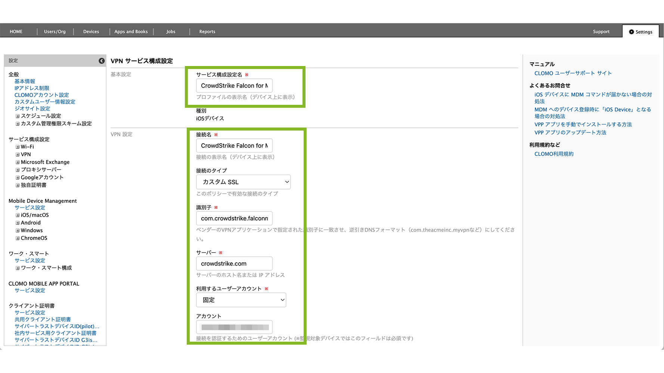This screenshot has height=373, width=664.
Task: Expand the Microsoft Exchange plus icon
Action: (18, 162)
